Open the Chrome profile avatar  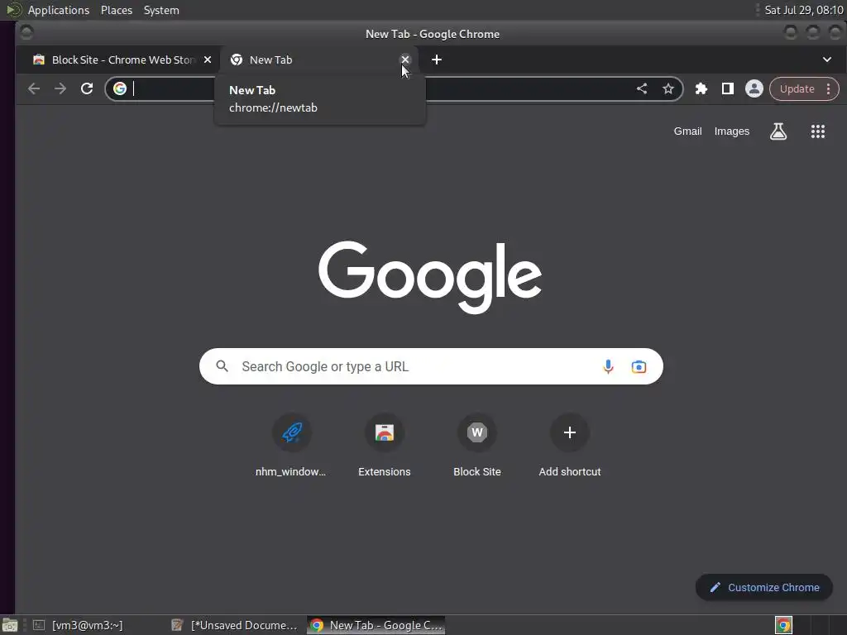754,88
